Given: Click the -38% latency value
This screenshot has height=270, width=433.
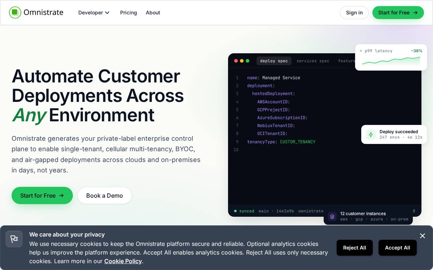Looking at the screenshot, I should 416,51.
